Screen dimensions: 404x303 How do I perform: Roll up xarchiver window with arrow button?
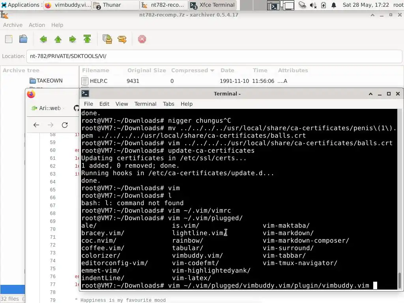pyautogui.click(x=372, y=15)
